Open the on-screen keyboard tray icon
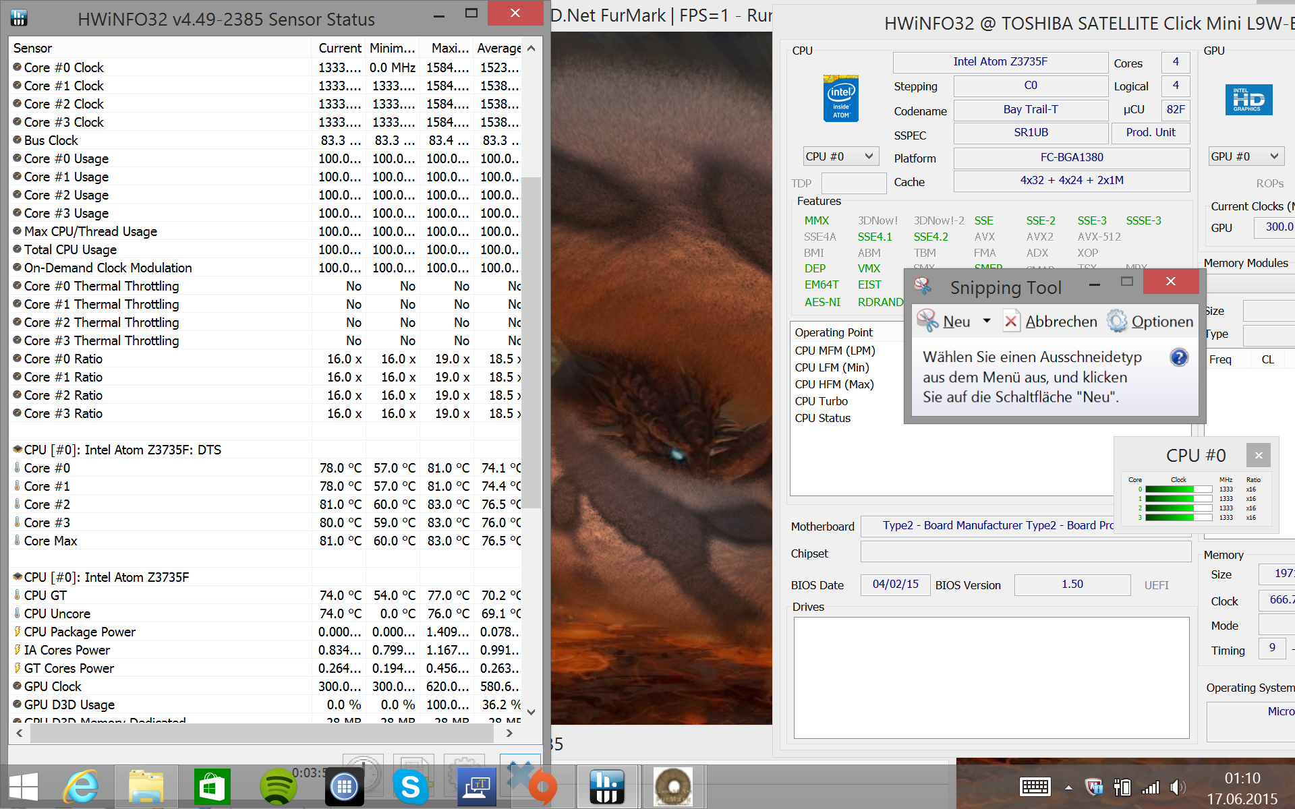Image resolution: width=1295 pixels, height=809 pixels. 1035,787
